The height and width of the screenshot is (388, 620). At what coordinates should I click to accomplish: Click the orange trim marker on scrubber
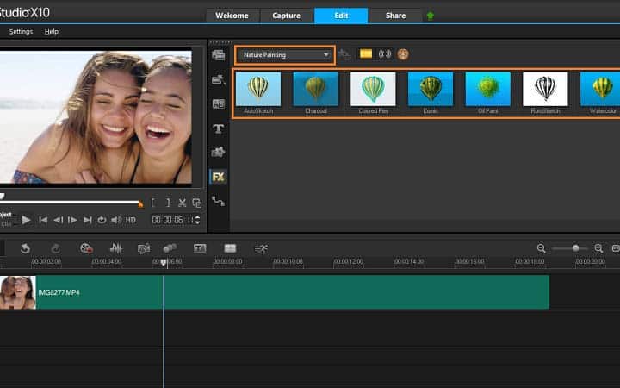point(140,203)
